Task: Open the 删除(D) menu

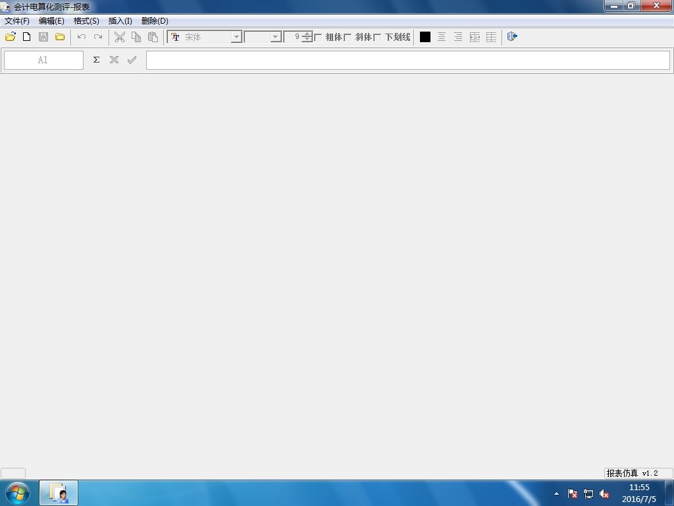Action: click(155, 20)
